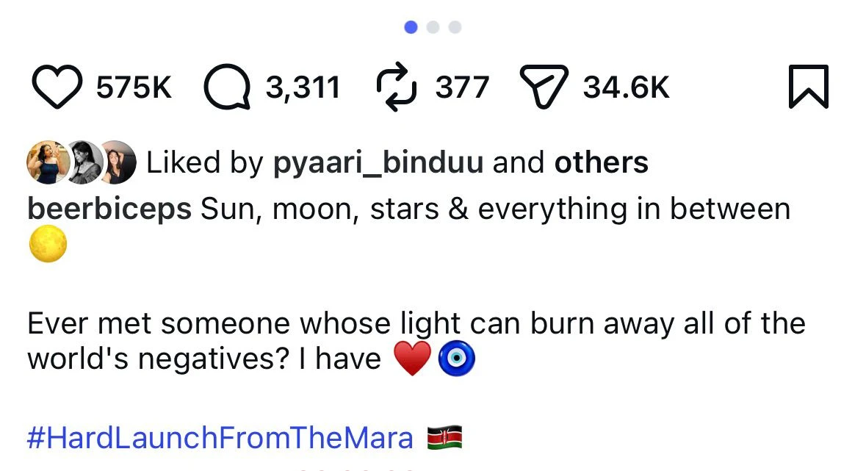Go to the first carousel dot

(411, 27)
